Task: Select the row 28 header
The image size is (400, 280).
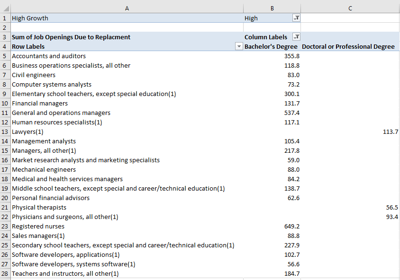Action: coord(5,273)
